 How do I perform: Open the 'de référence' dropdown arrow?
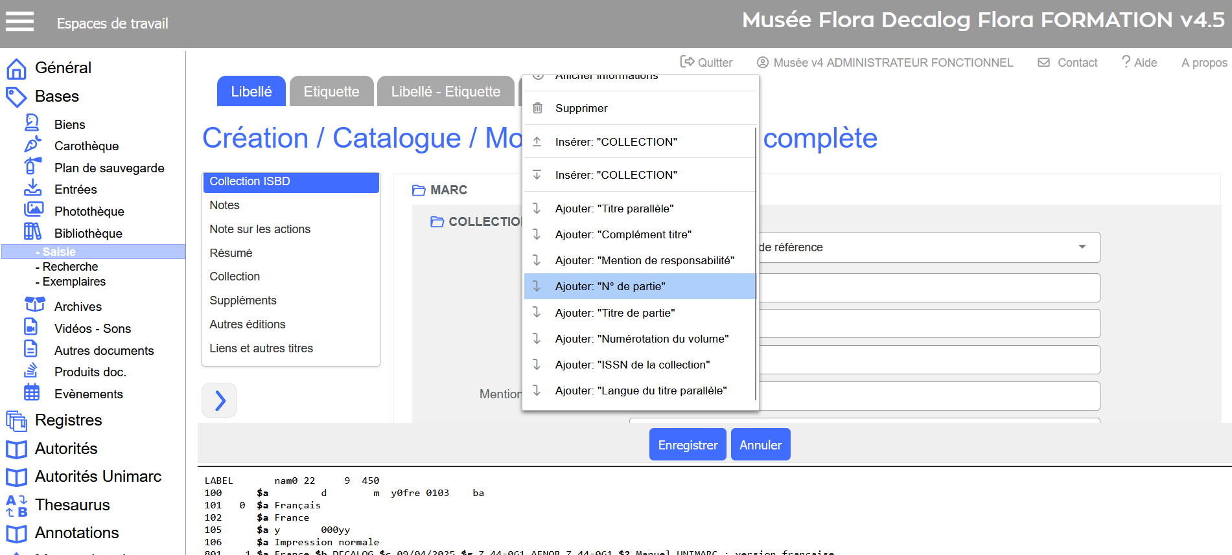point(1082,247)
